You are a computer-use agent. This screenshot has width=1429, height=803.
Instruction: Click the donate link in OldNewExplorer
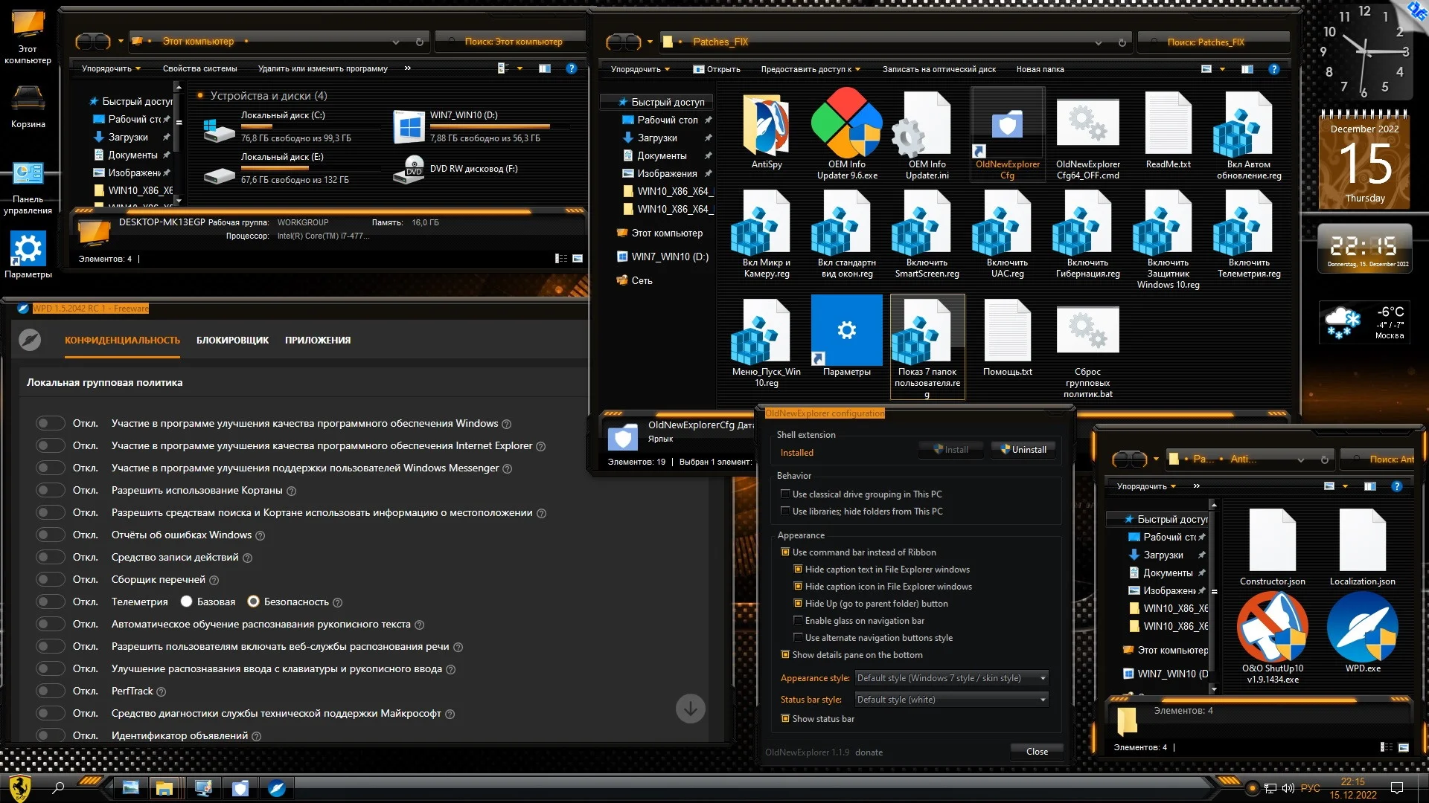[869, 752]
